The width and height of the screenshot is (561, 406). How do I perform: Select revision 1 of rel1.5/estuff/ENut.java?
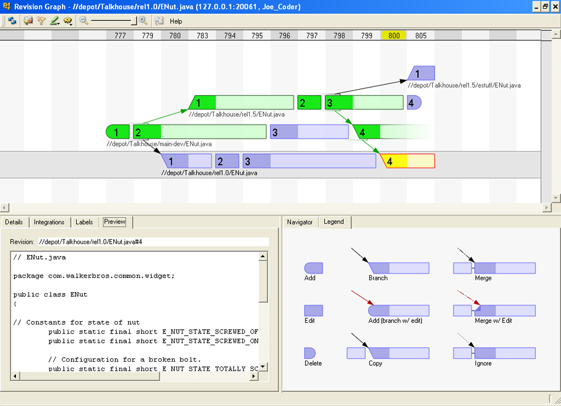click(421, 74)
